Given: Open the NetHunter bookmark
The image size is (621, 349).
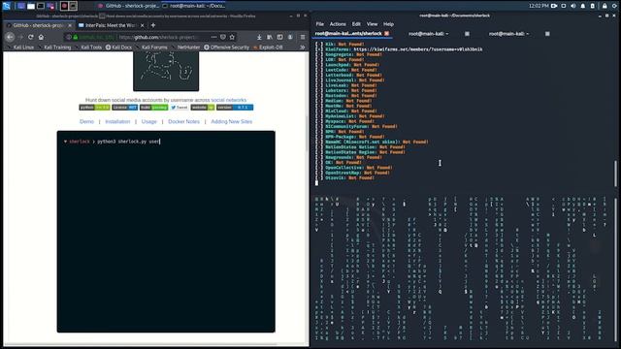Looking at the screenshot, I should (186, 48).
